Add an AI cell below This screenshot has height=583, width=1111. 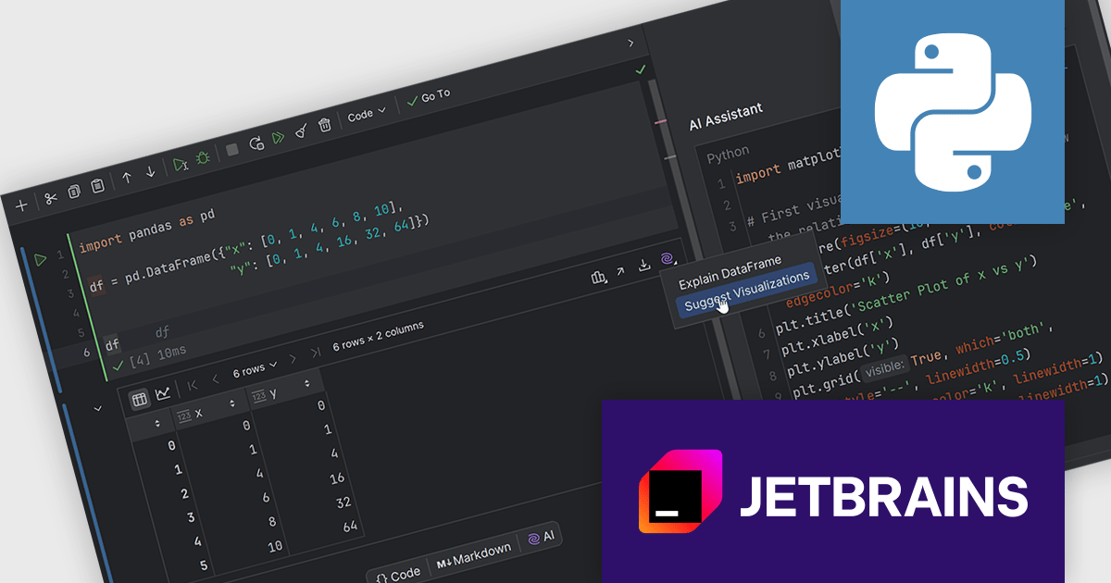(541, 538)
